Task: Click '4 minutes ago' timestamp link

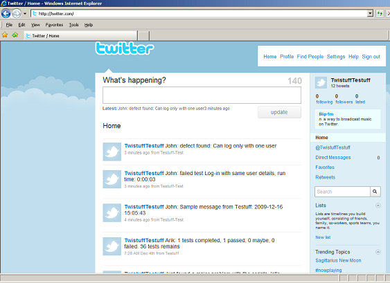Action: 137,219
